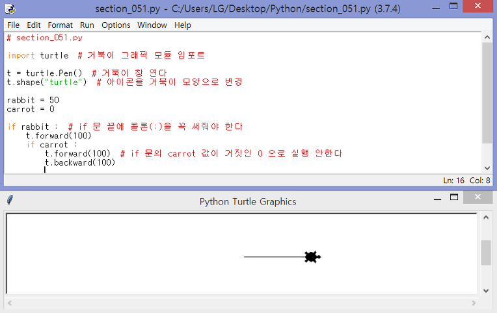Click the 'Ln: 16' status bar entry
This screenshot has height=313, width=497.
[453, 181]
